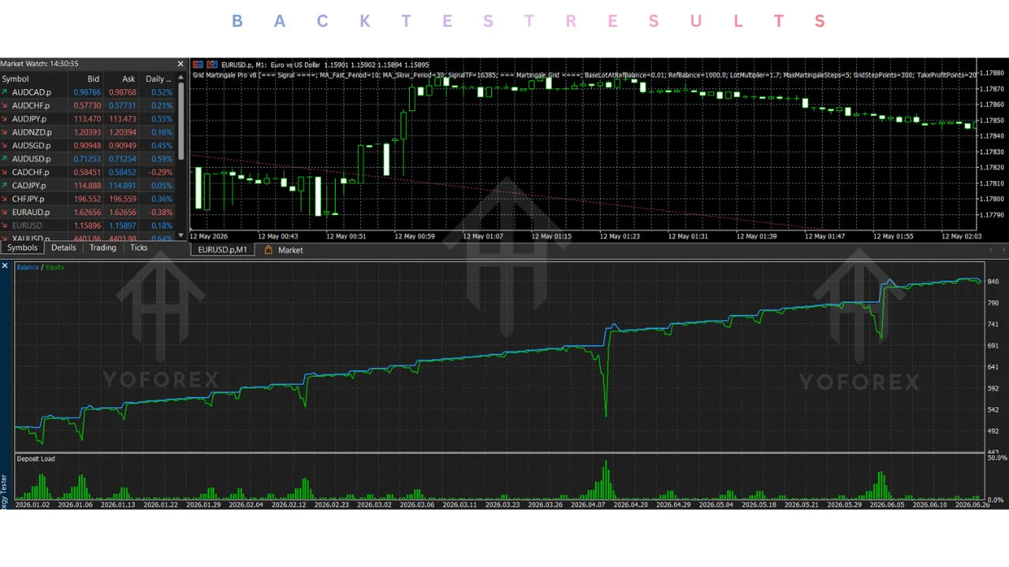Click the 1.17880 price on the chart axis
Viewport: 1009px width, 567px height.
[992, 73]
